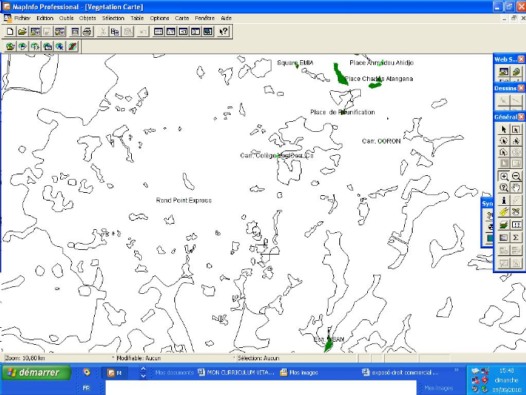This screenshot has width=526, height=395.
Task: Click the Print icon in toolbar
Action: [x=87, y=32]
